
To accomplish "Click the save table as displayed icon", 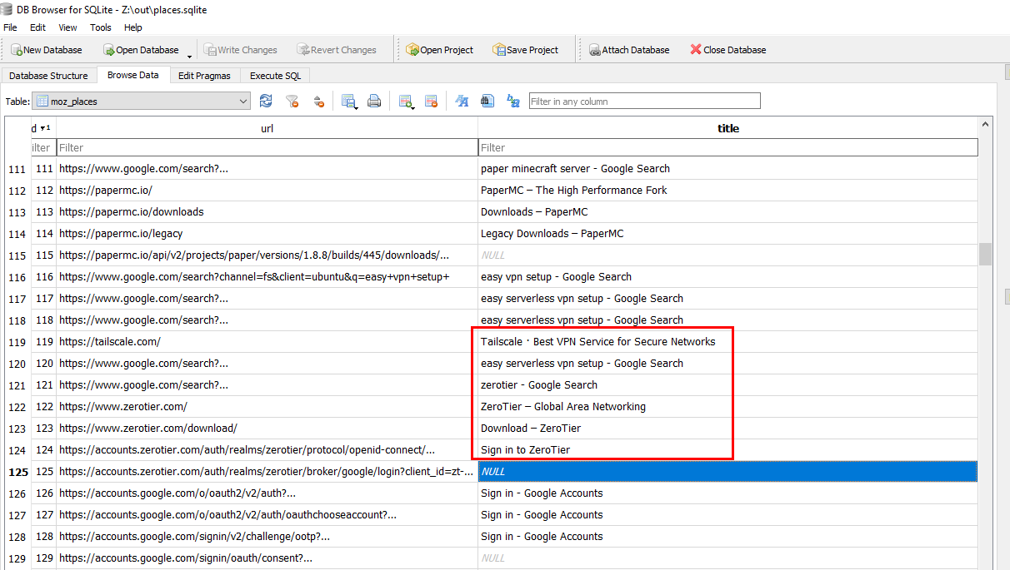I will point(348,102).
